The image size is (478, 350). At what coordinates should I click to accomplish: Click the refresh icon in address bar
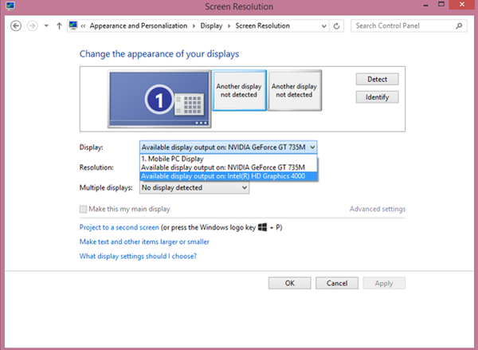tap(337, 26)
